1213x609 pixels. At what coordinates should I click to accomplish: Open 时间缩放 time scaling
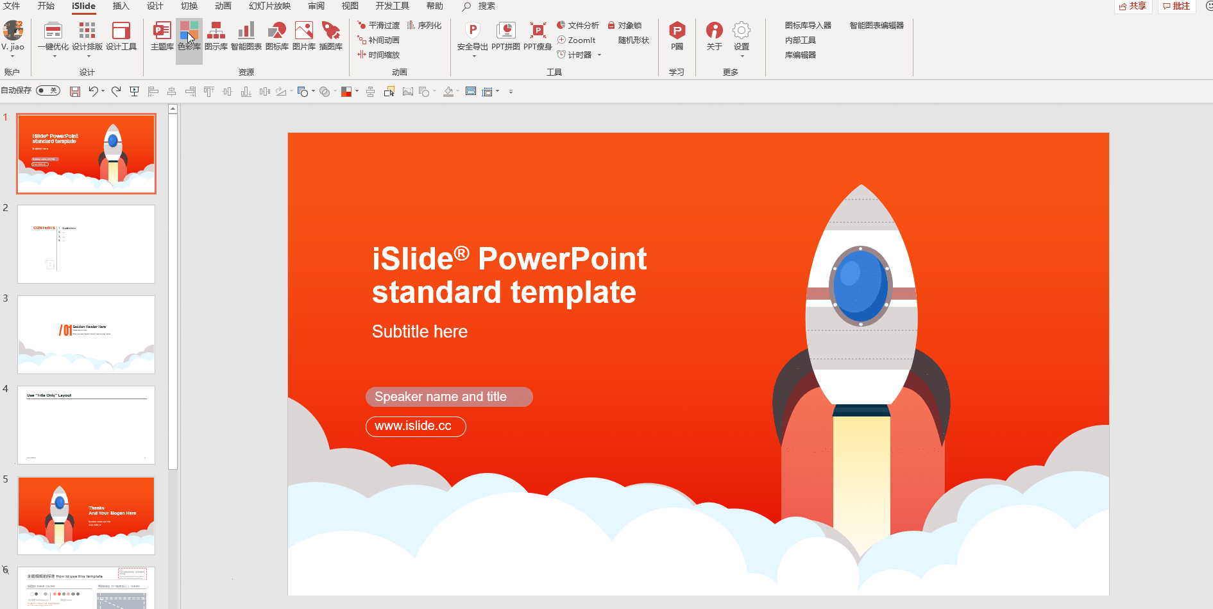pos(378,55)
